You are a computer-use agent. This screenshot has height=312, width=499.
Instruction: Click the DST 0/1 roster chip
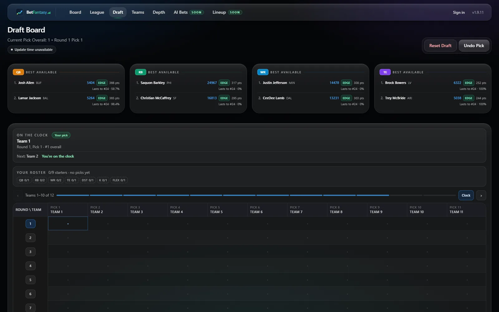(88, 180)
